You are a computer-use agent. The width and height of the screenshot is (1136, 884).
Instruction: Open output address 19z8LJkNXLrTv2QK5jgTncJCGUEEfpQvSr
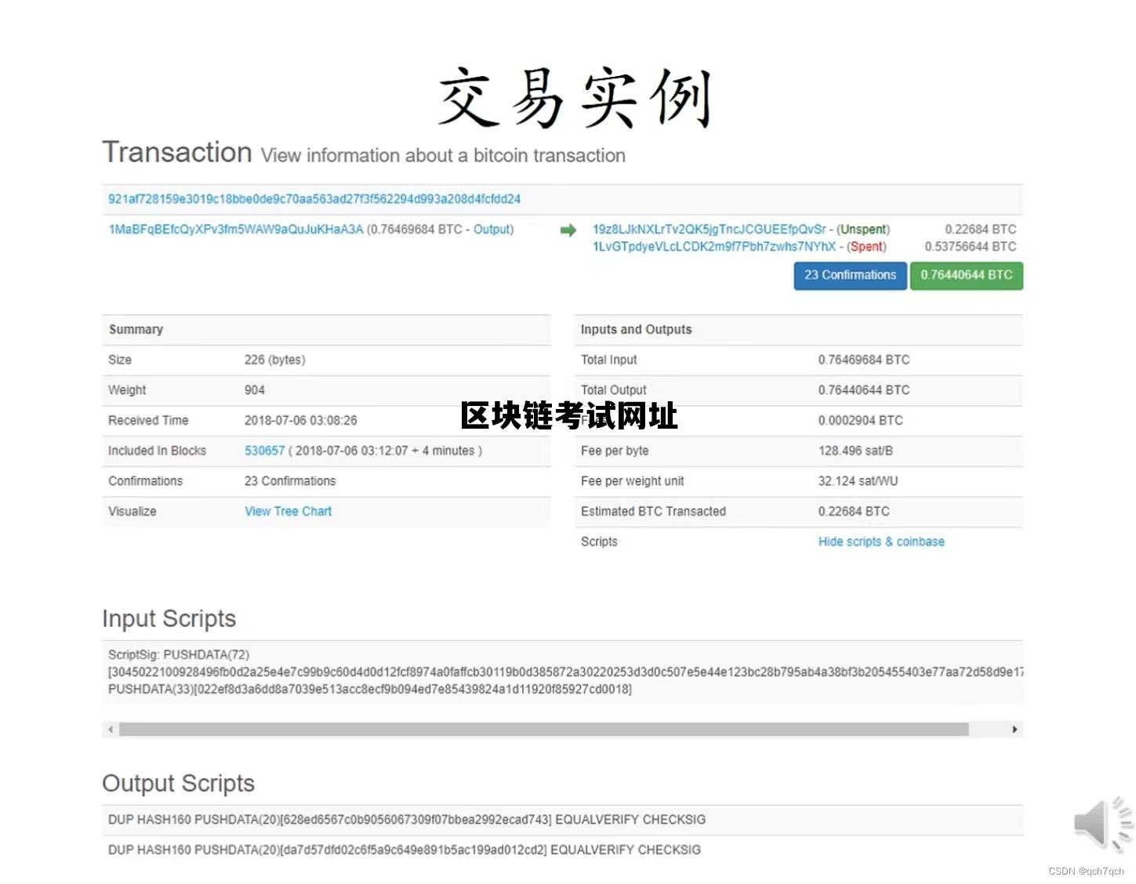709,230
